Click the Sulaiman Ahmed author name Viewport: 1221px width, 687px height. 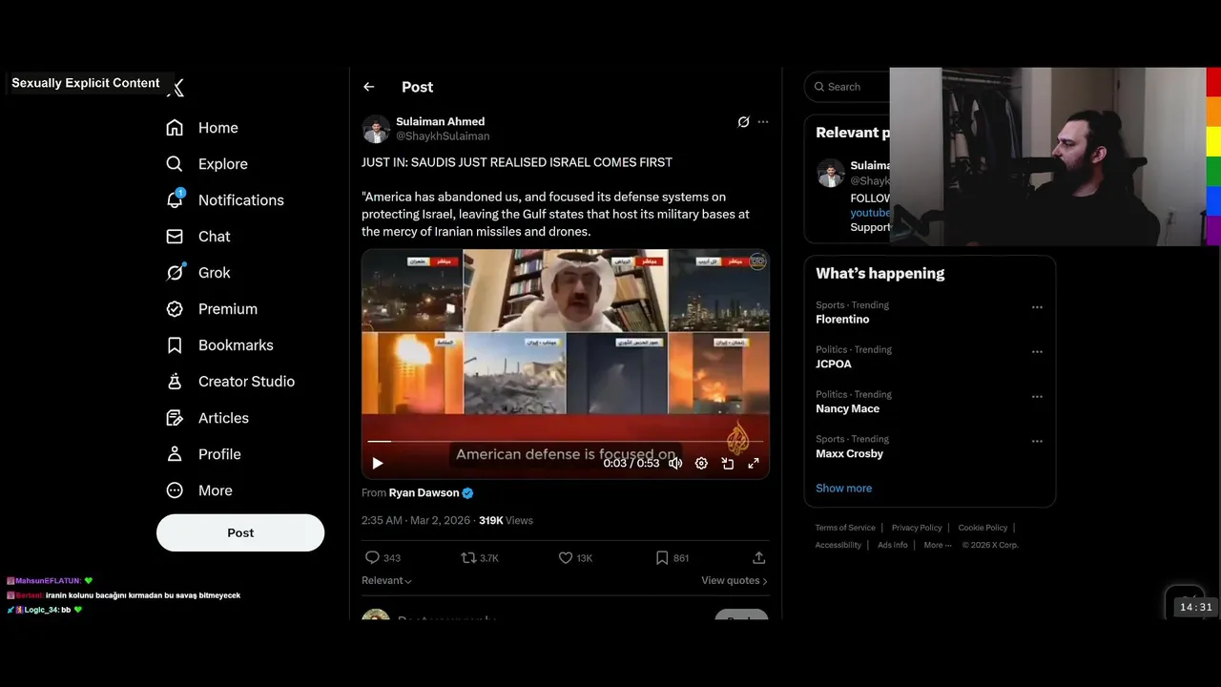tap(441, 121)
